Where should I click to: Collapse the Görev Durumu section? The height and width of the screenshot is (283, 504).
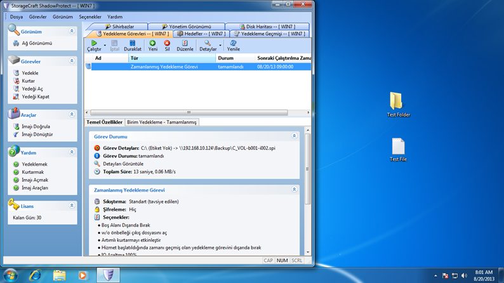294,136
